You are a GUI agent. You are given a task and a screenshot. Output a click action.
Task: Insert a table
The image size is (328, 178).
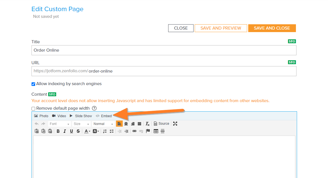[156, 131]
